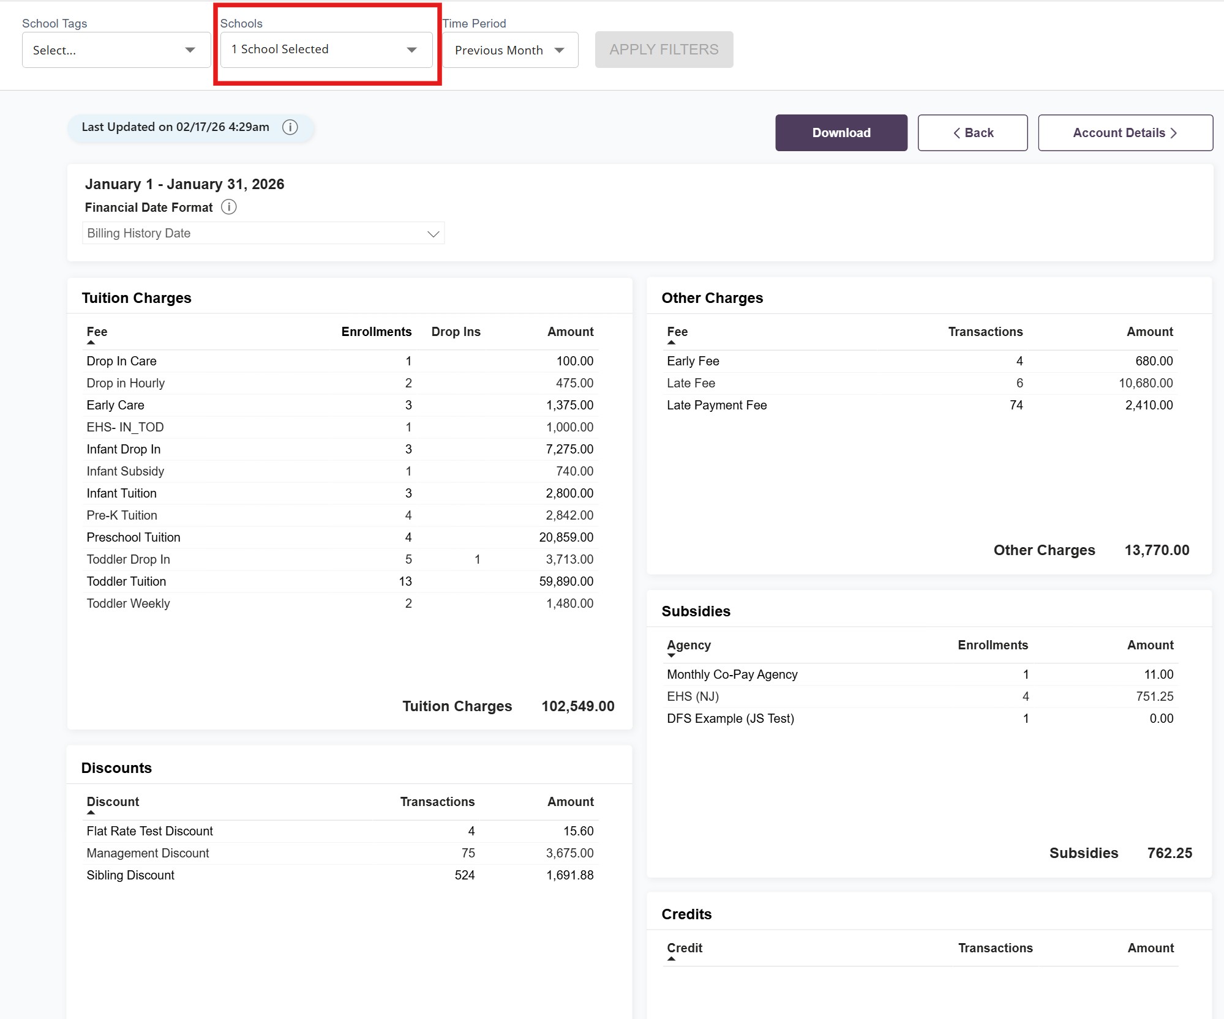
Task: Click Amount header in Discounts table
Action: [x=569, y=802]
